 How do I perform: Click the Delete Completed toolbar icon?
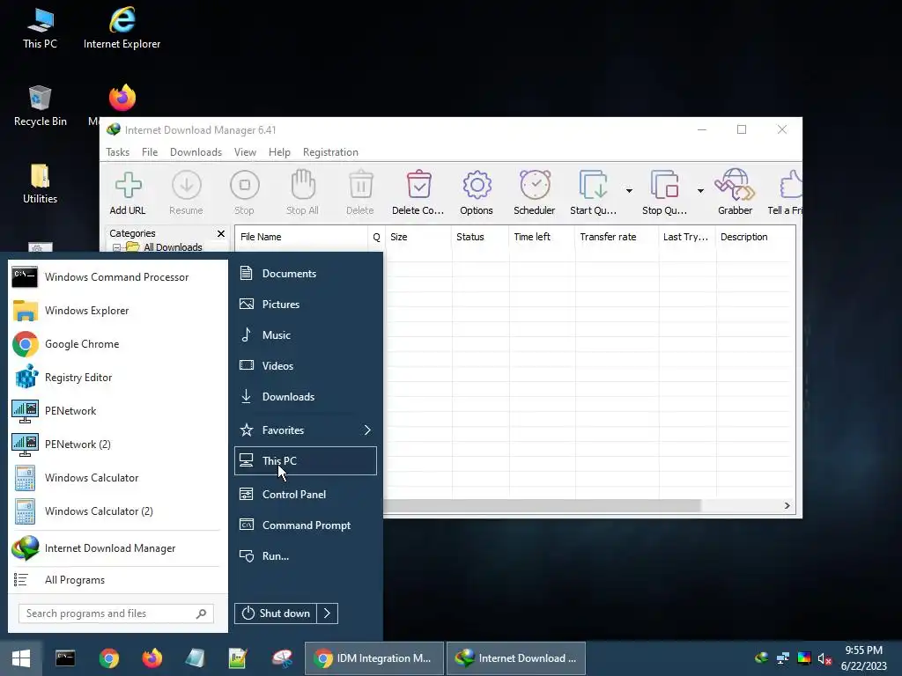pos(418,185)
